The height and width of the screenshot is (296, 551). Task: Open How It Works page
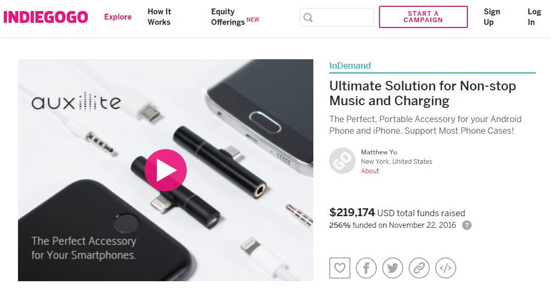point(159,17)
